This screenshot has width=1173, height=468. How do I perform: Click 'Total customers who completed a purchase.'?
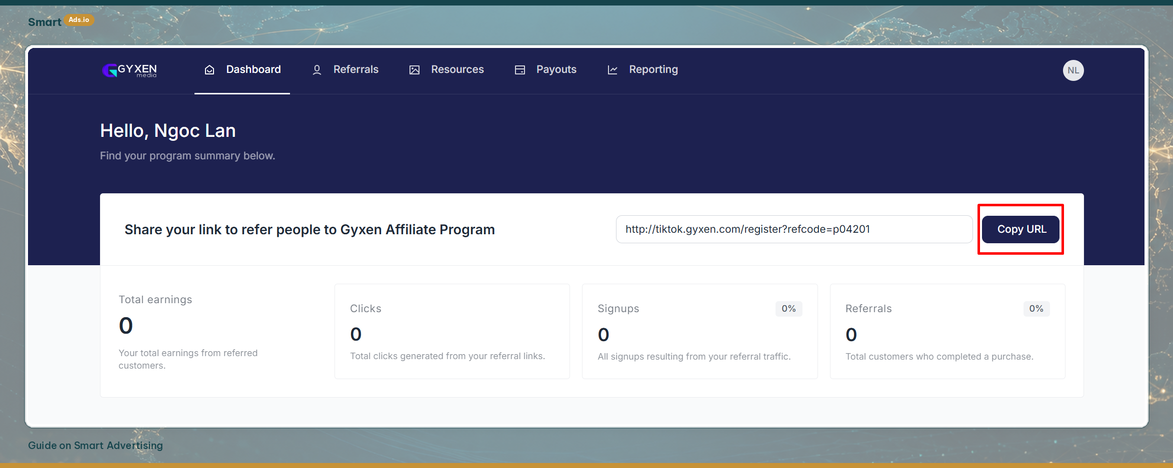click(939, 357)
